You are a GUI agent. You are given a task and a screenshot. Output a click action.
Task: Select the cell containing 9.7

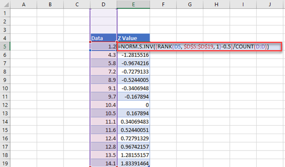click(x=103, y=97)
